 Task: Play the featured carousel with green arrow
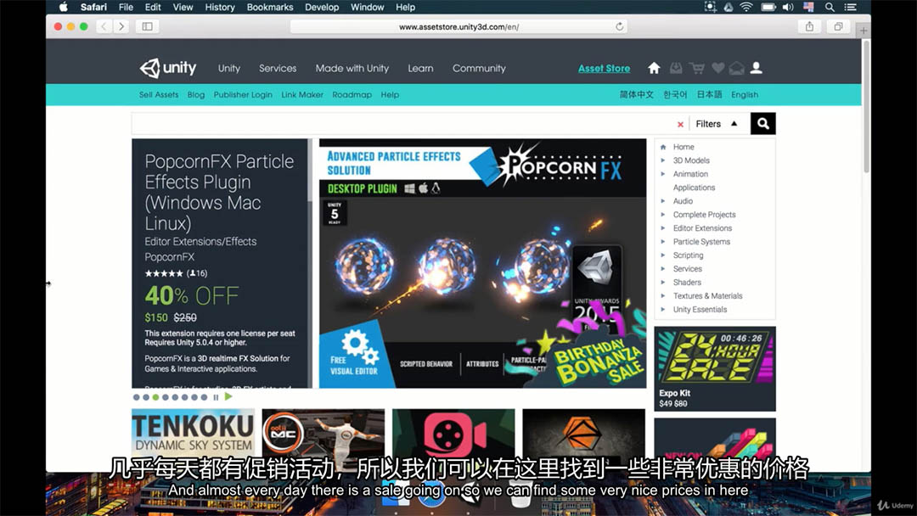228,397
